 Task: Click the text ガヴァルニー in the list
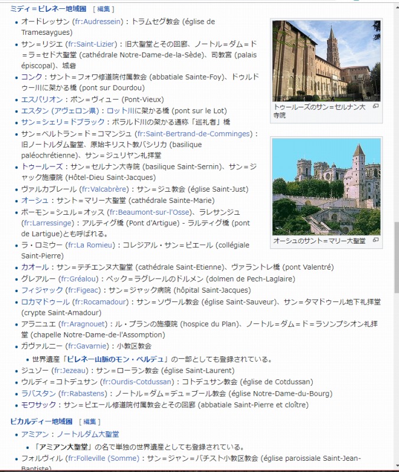(41, 346)
